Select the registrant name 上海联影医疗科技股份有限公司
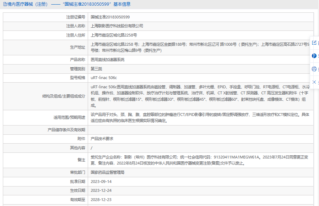319x206 pixels. coord(117,26)
